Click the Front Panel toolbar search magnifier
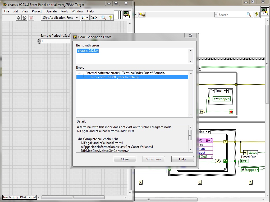Viewport: 270px width, 202px height. (x=103, y=18)
